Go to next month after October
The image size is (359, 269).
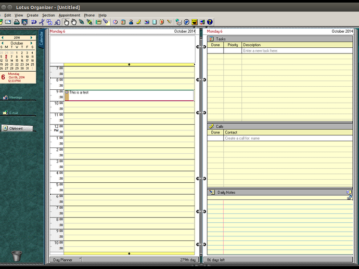click(32, 43)
